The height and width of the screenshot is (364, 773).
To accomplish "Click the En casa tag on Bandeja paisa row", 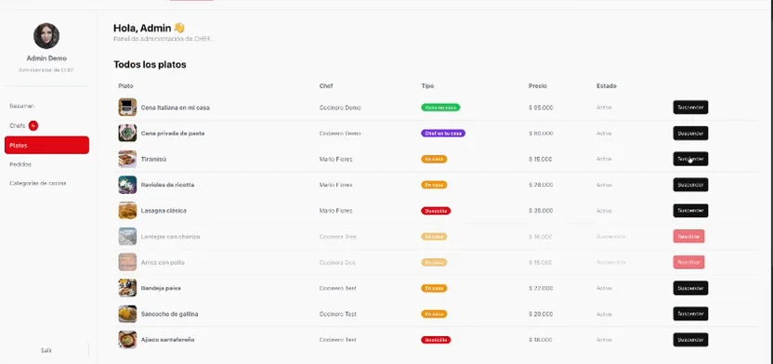I will 434,288.
